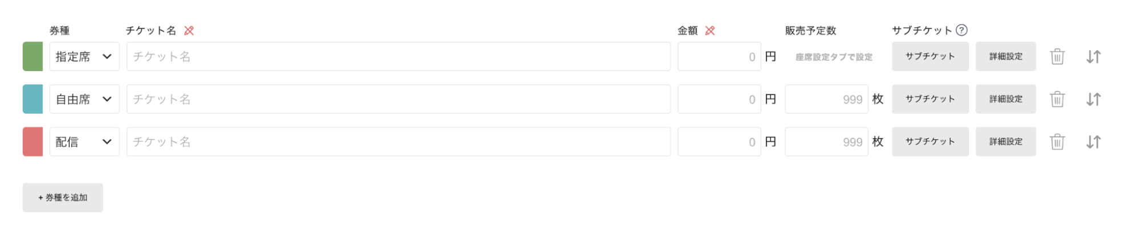Click サブチケット button on the 自由席 row
Viewport: 1140px width, 235px height.
coord(930,99)
